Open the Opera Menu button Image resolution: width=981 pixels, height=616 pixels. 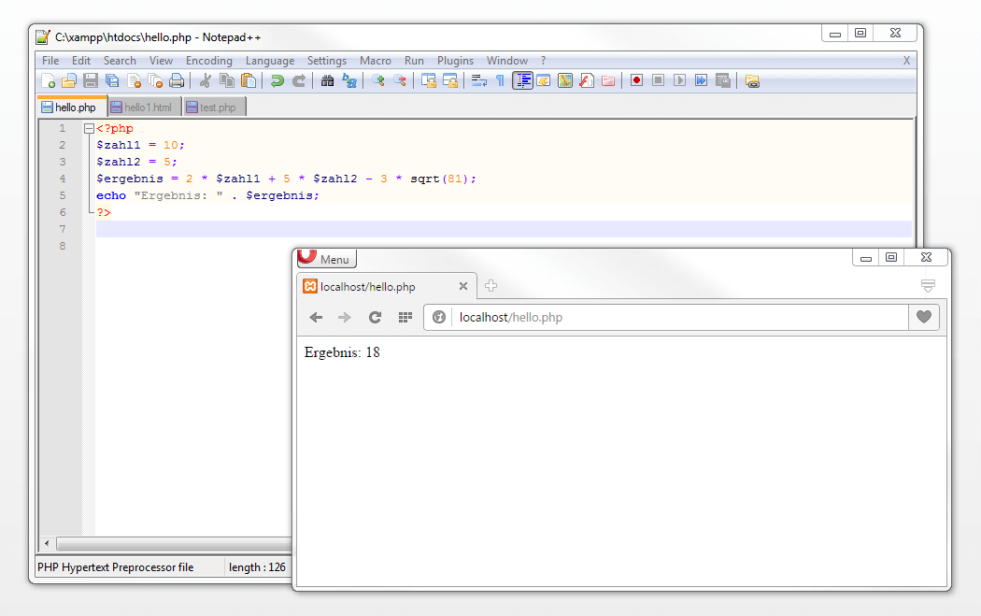[326, 259]
